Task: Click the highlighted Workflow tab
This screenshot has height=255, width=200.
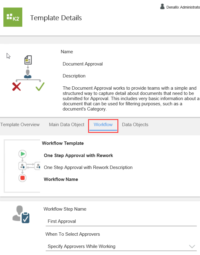Action: pyautogui.click(x=103, y=125)
